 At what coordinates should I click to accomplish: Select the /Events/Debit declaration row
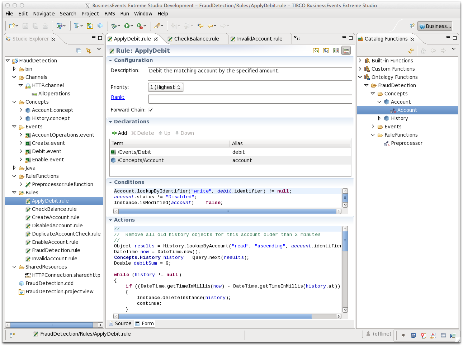(x=230, y=152)
